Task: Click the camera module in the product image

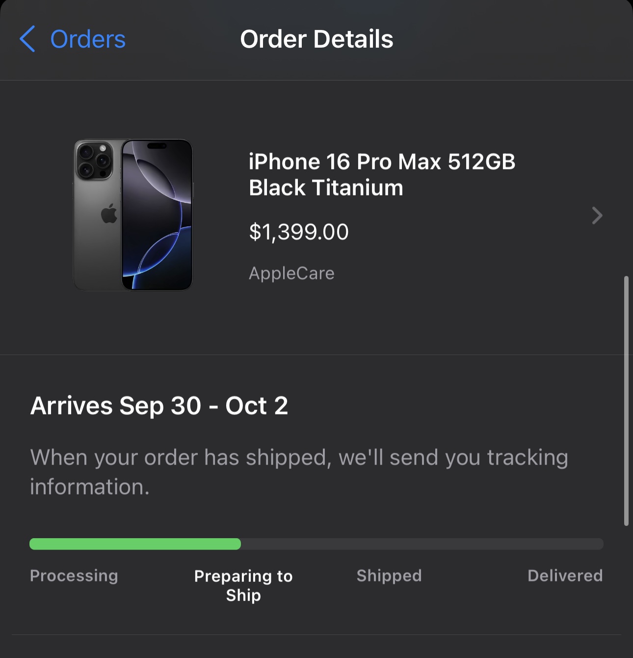Action: (x=94, y=161)
